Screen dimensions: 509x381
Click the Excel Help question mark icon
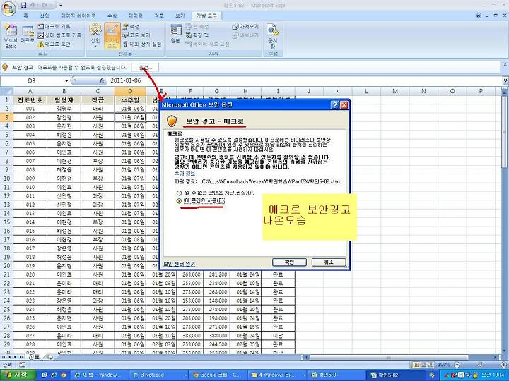coord(479,16)
